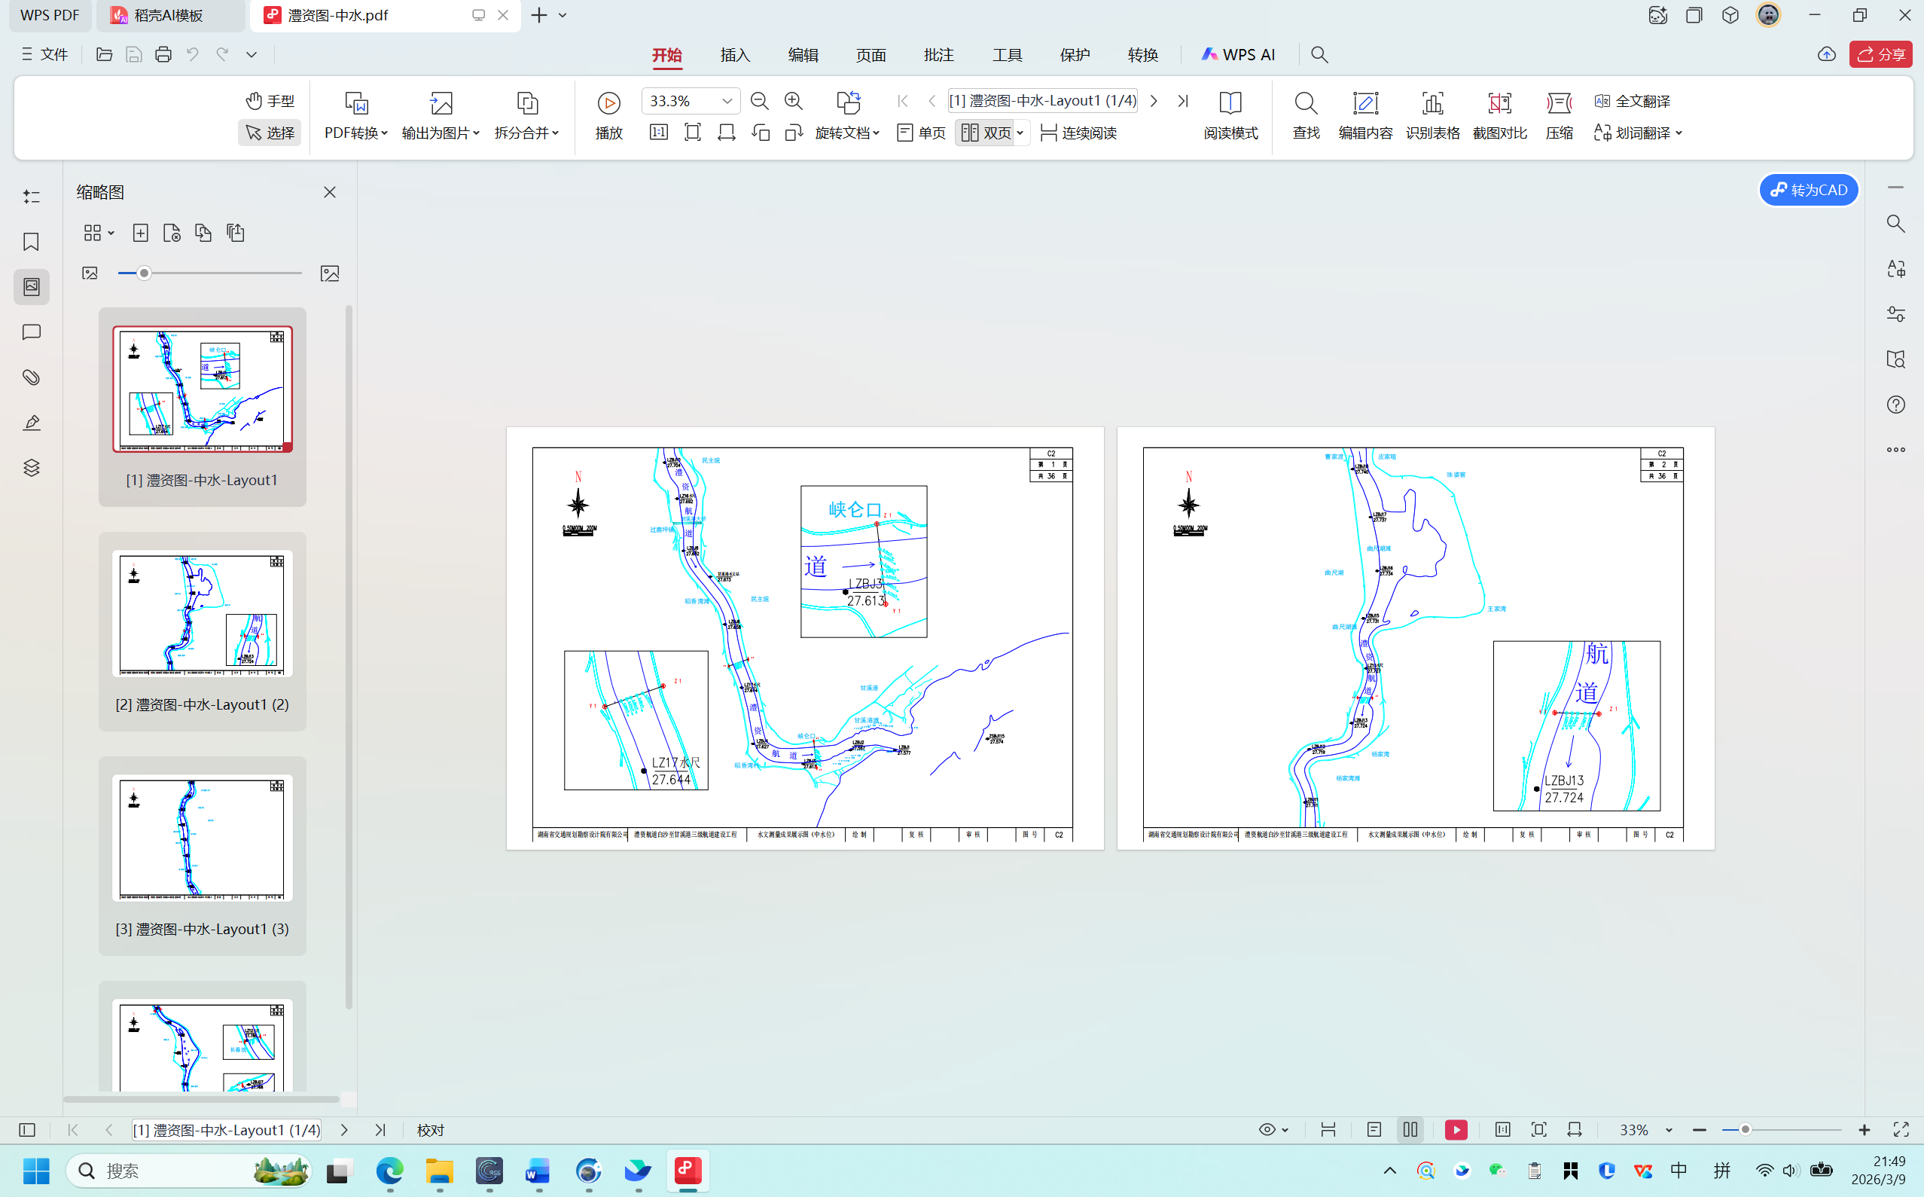The width and height of the screenshot is (1924, 1197).
Task: Select the Layout1 (2) page thumbnail
Action: pyautogui.click(x=202, y=613)
